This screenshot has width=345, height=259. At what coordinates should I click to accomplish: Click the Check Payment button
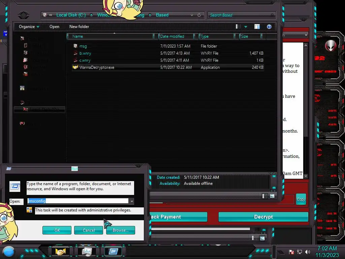[179, 217]
